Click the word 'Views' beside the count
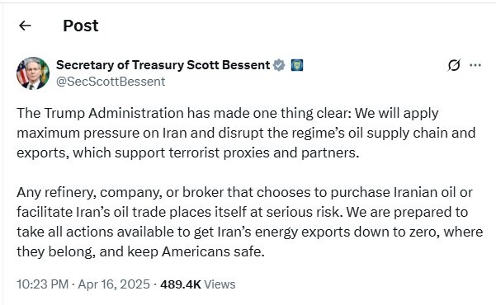496x305 pixels. pyautogui.click(x=220, y=284)
